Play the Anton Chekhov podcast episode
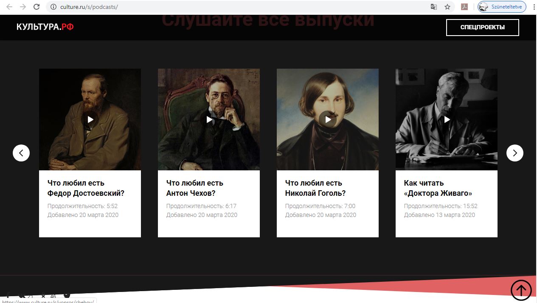This screenshot has height=303, width=537. [x=209, y=120]
